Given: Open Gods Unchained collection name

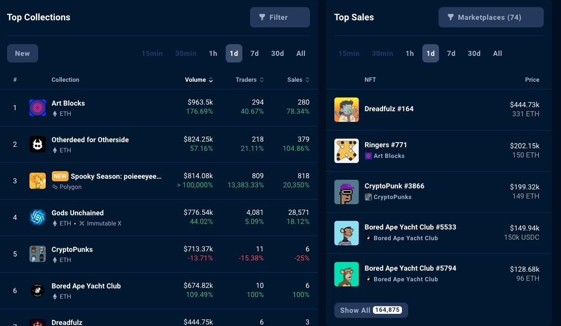Looking at the screenshot, I should click(78, 213).
